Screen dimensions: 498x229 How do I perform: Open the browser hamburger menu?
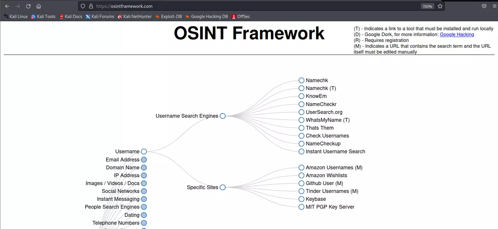[494, 6]
